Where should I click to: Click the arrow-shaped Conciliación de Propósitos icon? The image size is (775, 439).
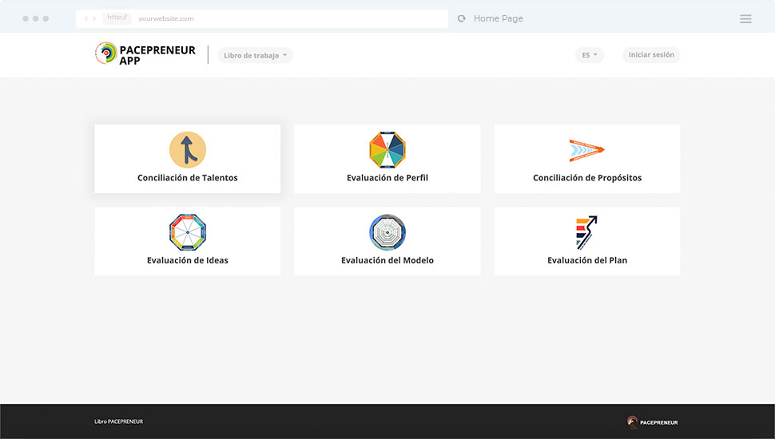[586, 150]
